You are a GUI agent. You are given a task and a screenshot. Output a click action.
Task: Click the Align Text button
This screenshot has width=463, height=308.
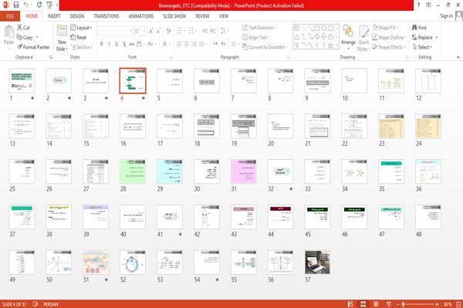coord(255,38)
